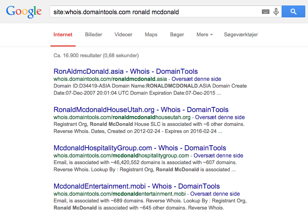Click the mcdonaldhospitalitygroup.com green URL text
The height and width of the screenshot is (219, 308).
coord(121,155)
